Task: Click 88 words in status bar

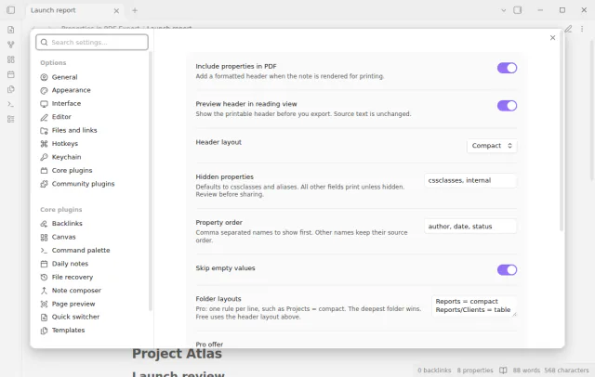Action: 526,370
